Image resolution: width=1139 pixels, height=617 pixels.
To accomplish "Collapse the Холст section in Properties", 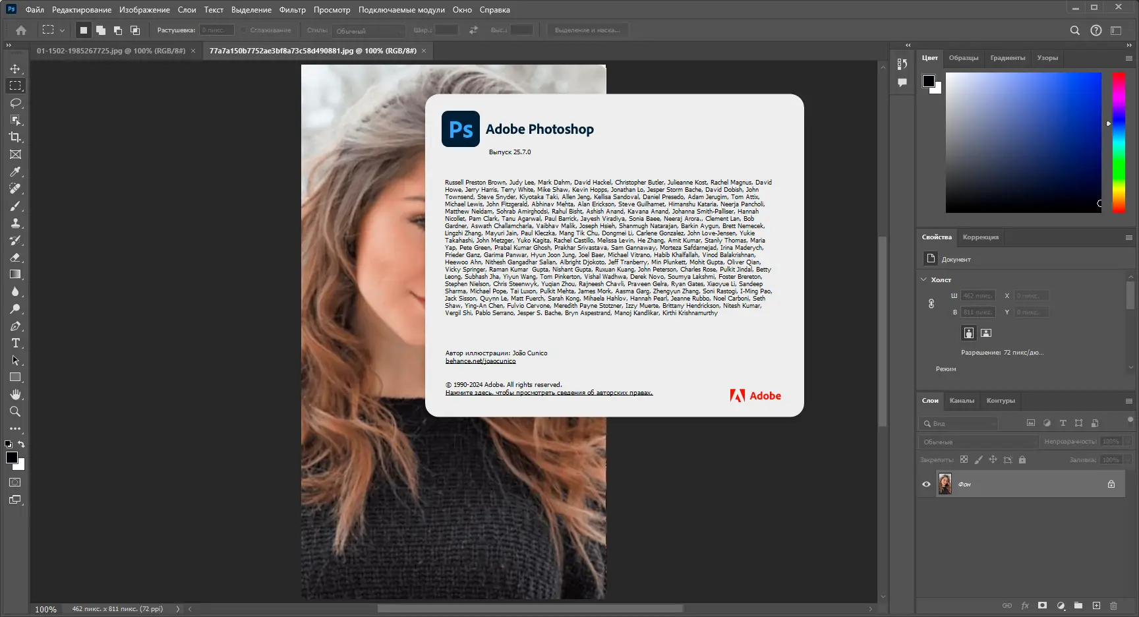I will click(x=924, y=279).
